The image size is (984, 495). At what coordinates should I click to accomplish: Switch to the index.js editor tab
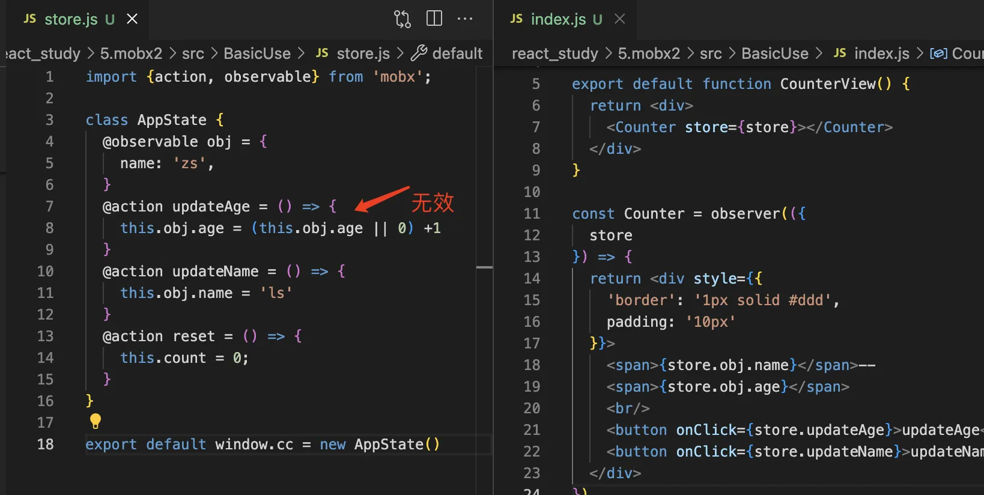point(566,19)
